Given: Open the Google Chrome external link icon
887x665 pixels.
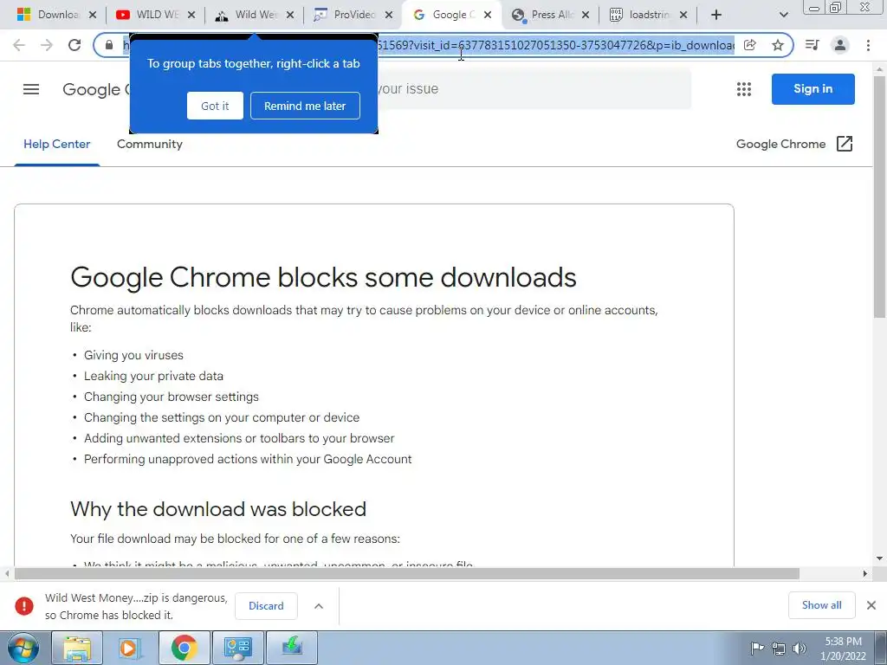Looking at the screenshot, I should pos(844,144).
